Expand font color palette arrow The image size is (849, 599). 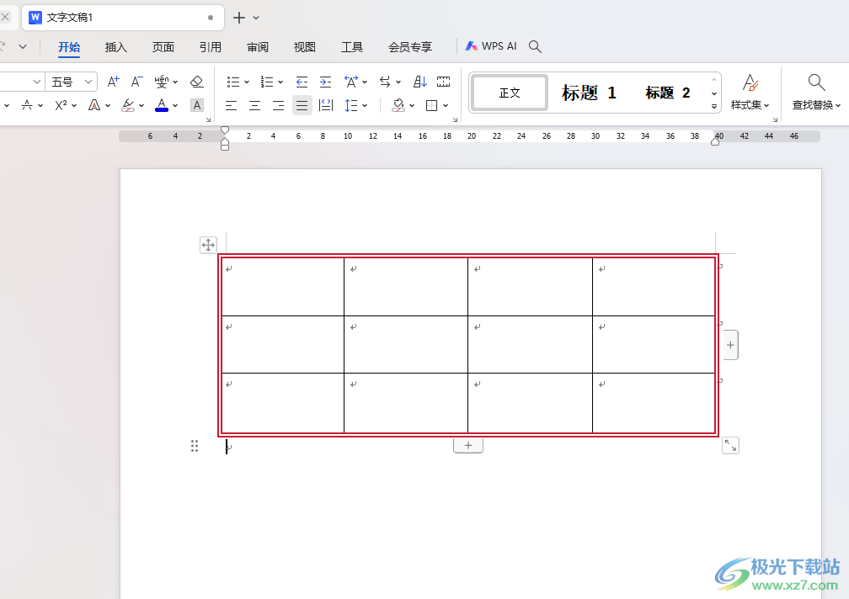175,105
